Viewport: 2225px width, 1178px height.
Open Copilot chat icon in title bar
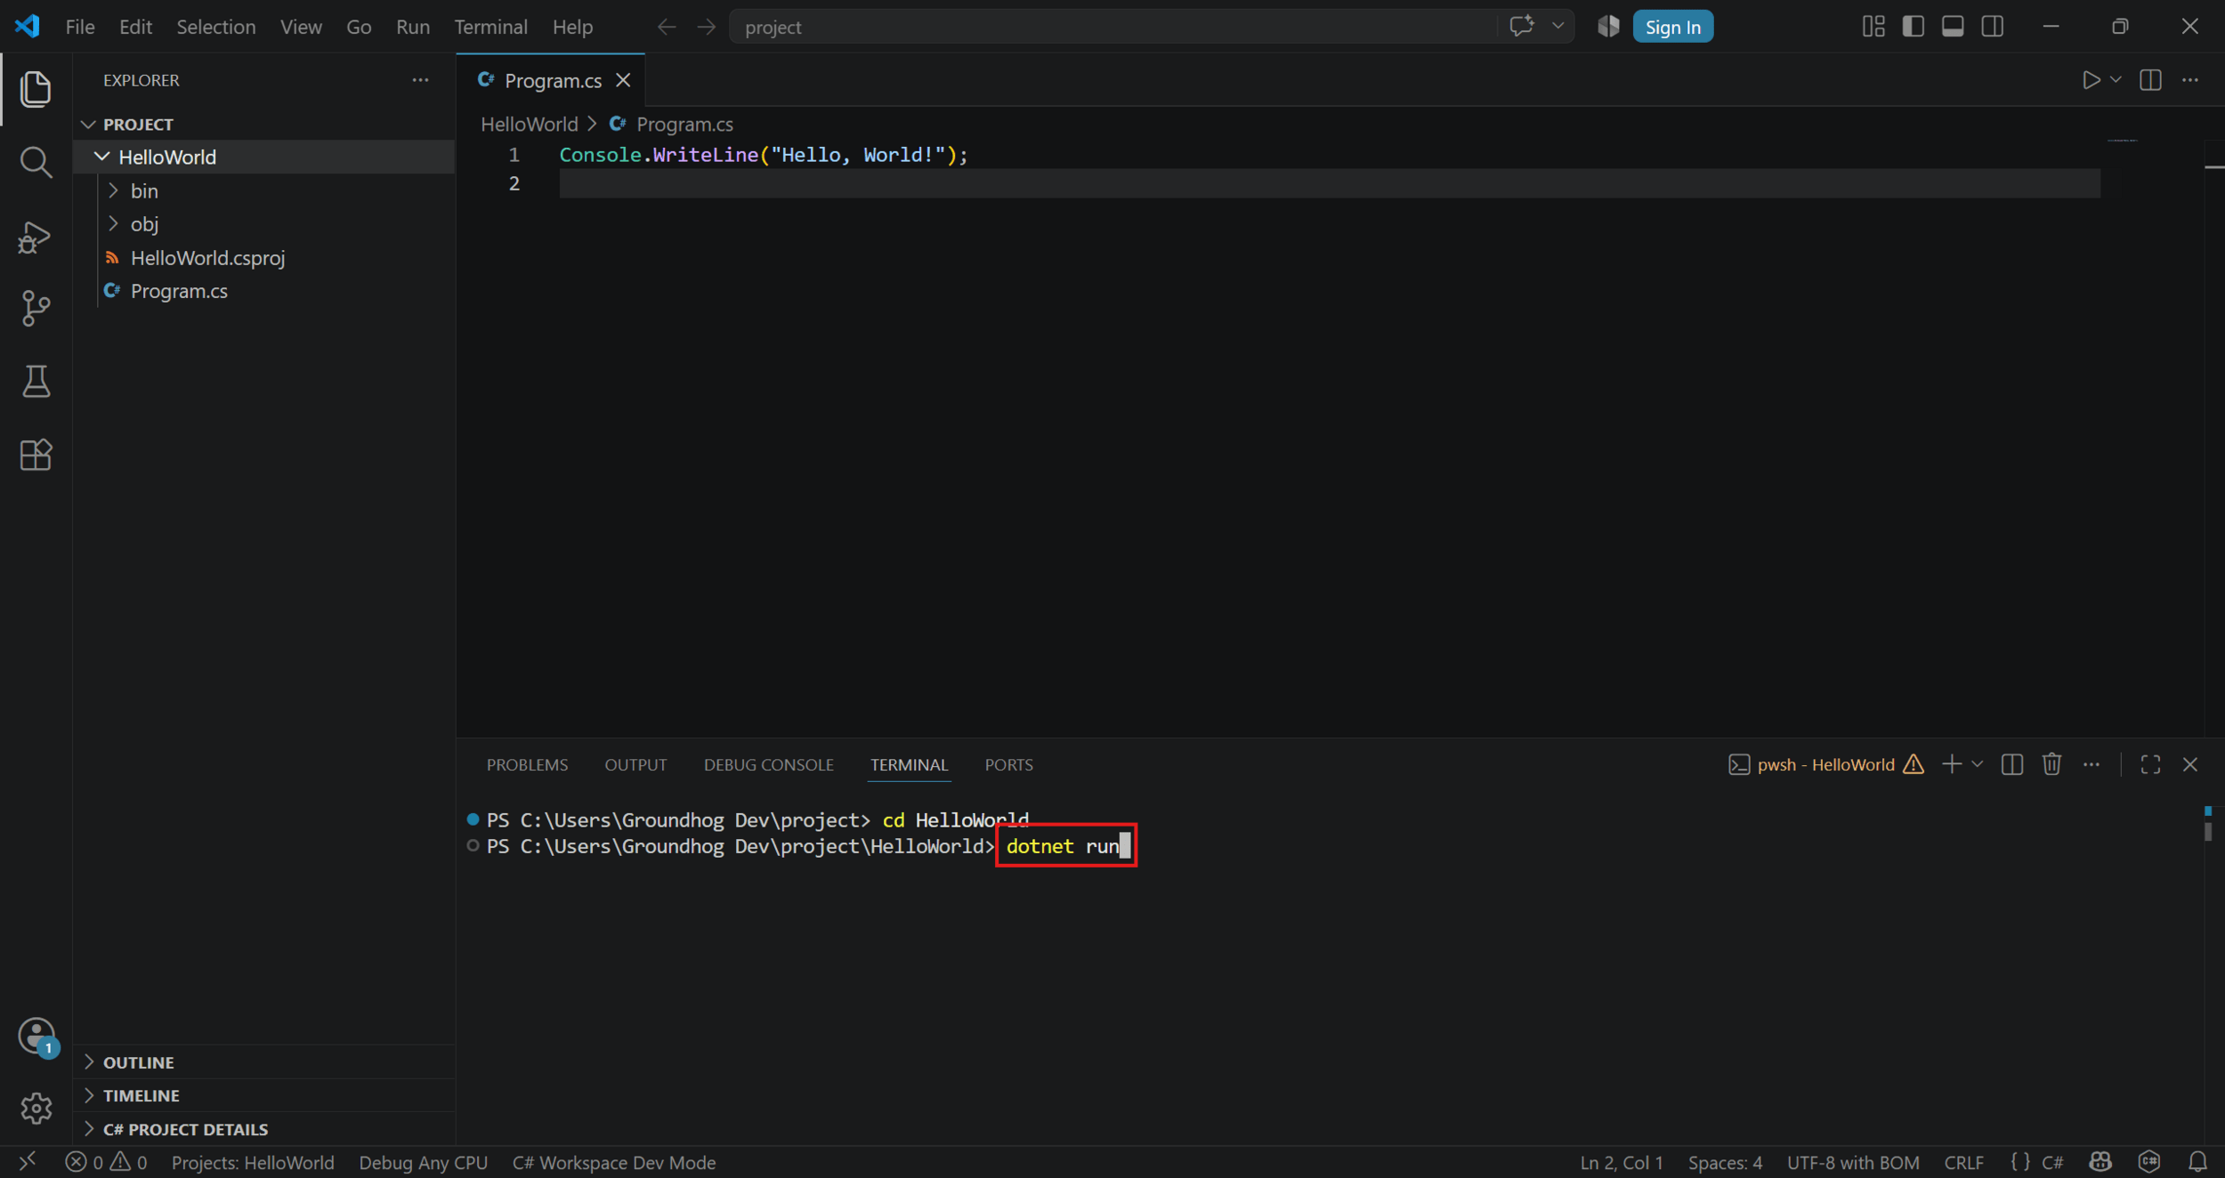pos(1521,27)
